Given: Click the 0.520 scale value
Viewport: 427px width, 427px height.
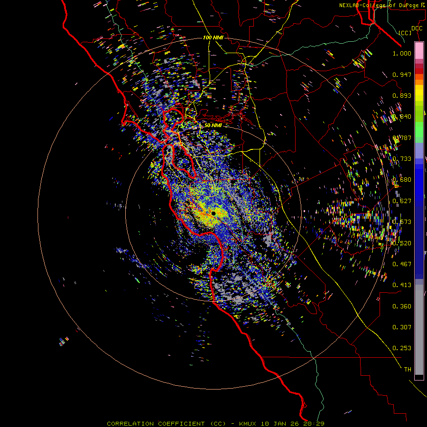Looking at the screenshot, I should point(402,243).
